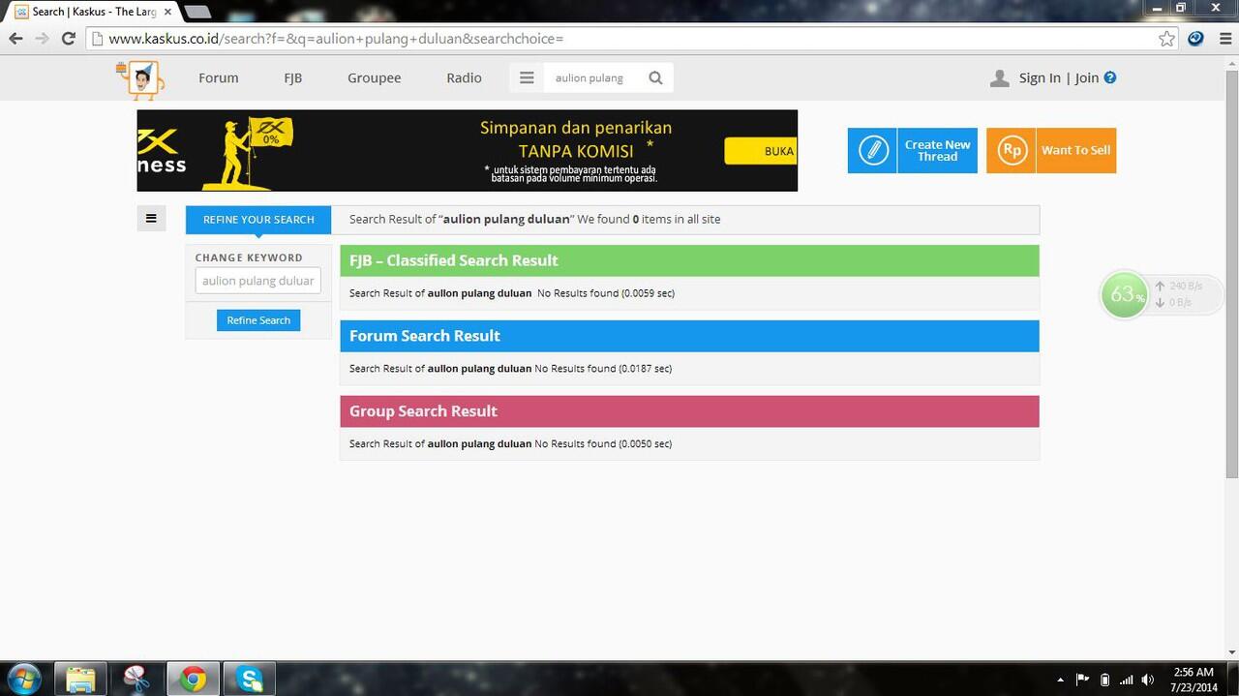The width and height of the screenshot is (1239, 696).
Task: Click the FJB – Classified Search Result header
Action: tap(689, 260)
